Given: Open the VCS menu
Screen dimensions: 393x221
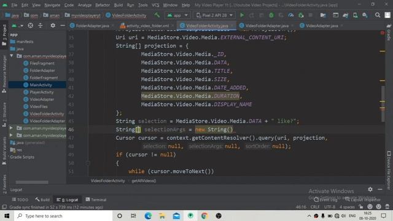Looking at the screenshot, I should point(155,5).
